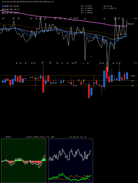
Task: Click the 103 price level label
Action: [x=133, y=76]
